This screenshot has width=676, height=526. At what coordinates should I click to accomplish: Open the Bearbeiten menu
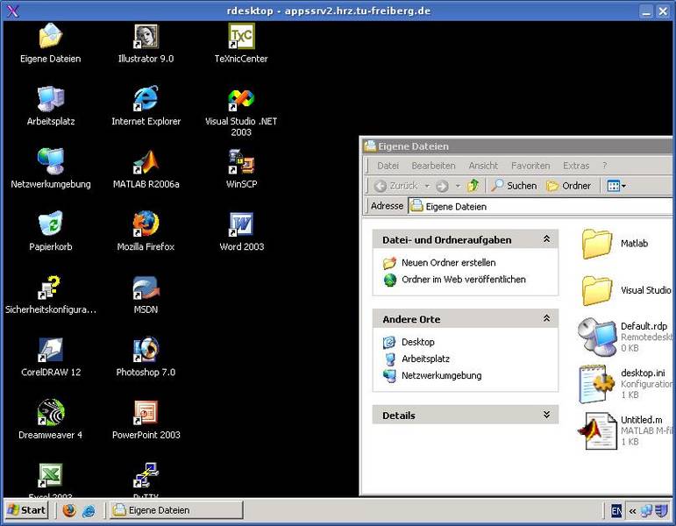tap(433, 166)
